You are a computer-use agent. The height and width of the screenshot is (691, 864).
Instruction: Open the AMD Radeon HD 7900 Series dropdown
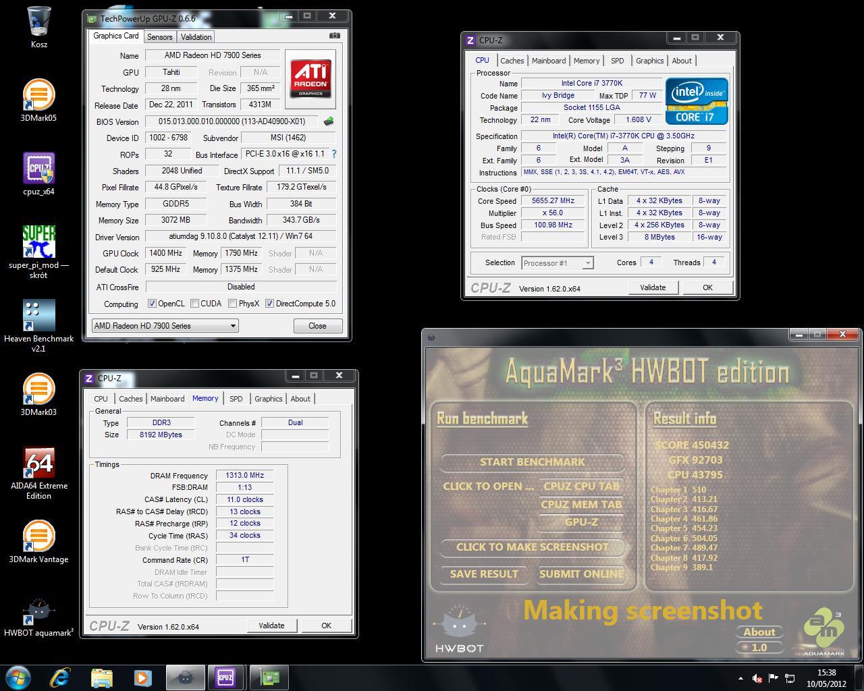pos(165,325)
